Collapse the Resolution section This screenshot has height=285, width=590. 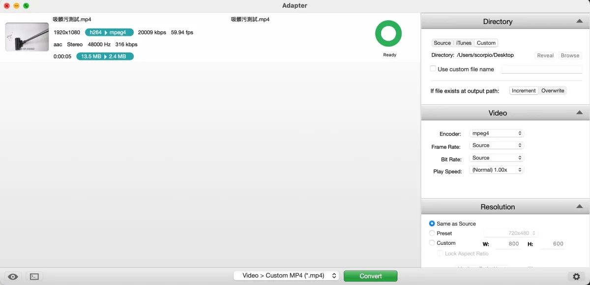coord(580,207)
